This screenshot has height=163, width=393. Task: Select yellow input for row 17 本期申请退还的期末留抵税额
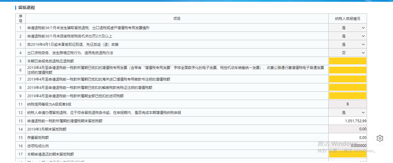(348, 154)
